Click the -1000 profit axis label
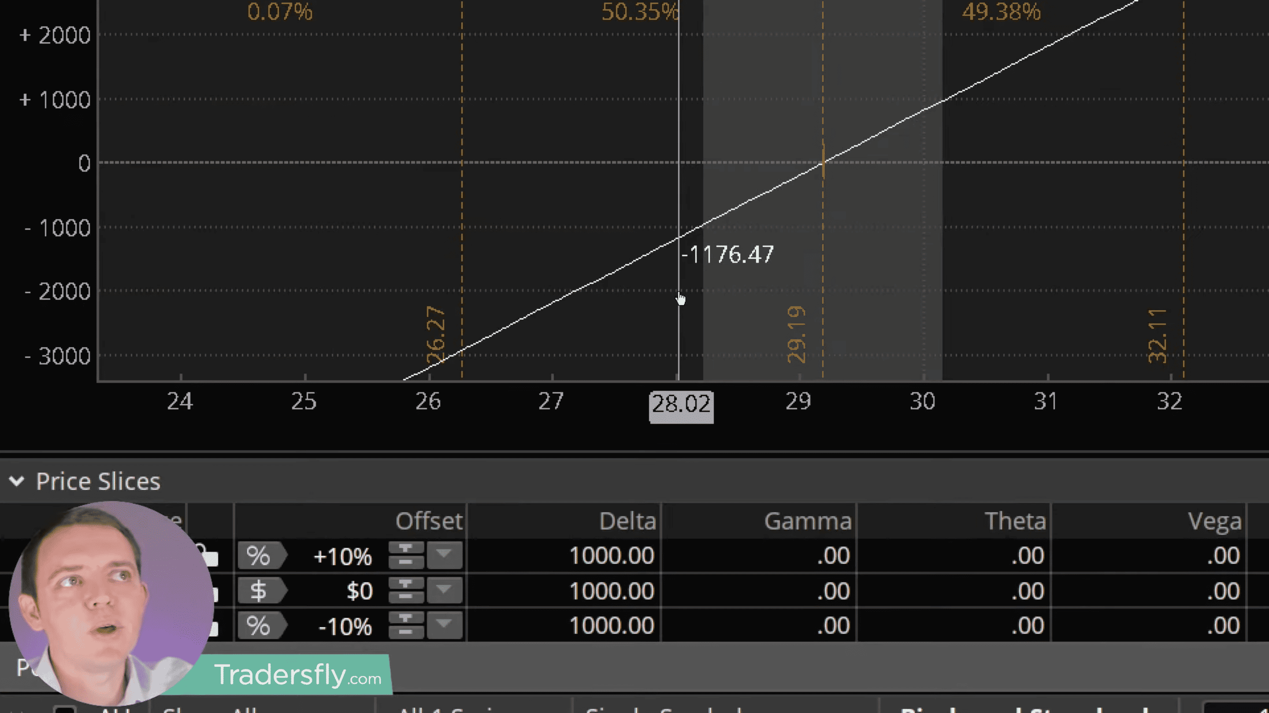The width and height of the screenshot is (1269, 713). 58,228
